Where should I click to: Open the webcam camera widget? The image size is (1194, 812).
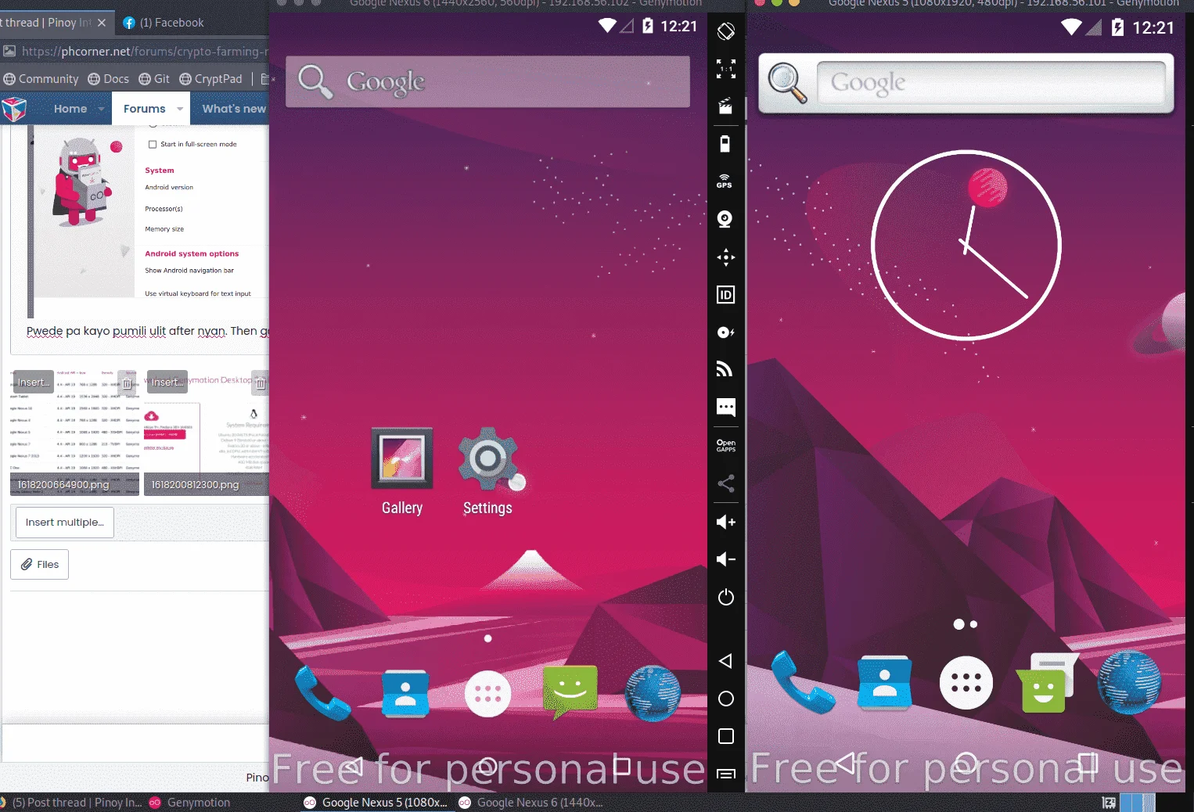(725, 219)
